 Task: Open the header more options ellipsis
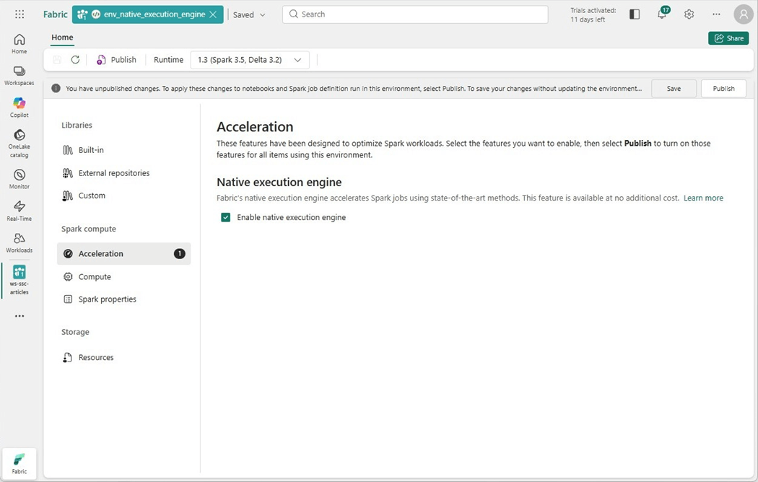tap(716, 14)
